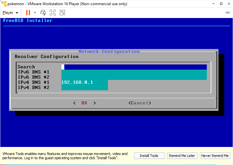Click the IPv6 DNS #2 label

(x=34, y=77)
